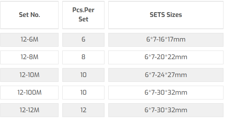This screenshot has width=226, height=118.
Task: Select the 12-6M set number cell
Action: pyautogui.click(x=29, y=40)
